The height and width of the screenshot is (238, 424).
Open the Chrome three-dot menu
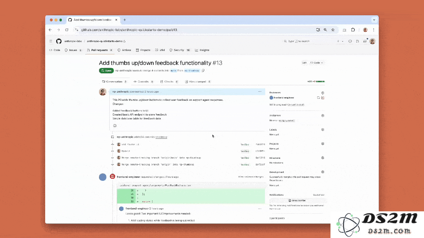(x=373, y=30)
